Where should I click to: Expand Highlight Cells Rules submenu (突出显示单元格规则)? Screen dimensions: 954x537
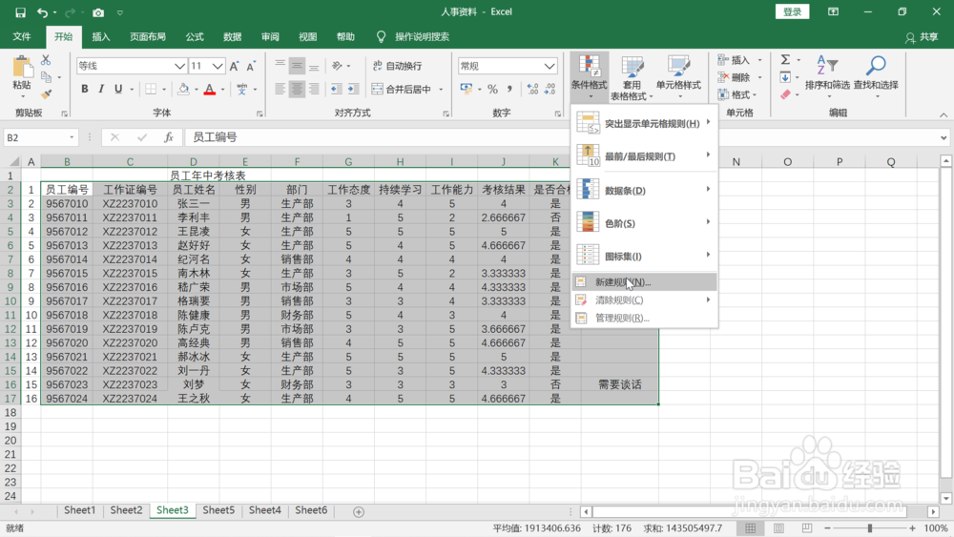[644, 123]
